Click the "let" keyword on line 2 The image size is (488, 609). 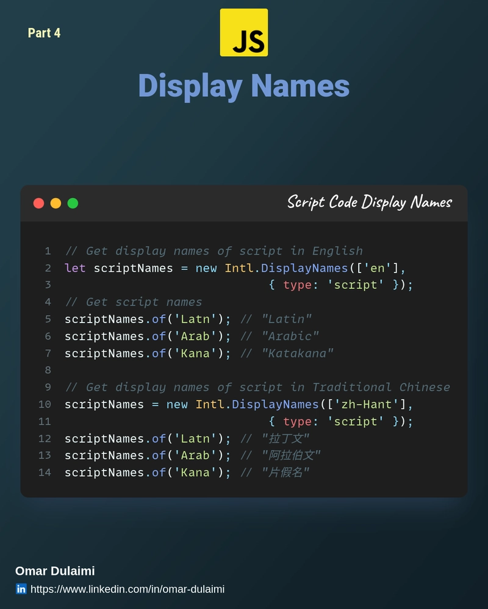click(75, 268)
